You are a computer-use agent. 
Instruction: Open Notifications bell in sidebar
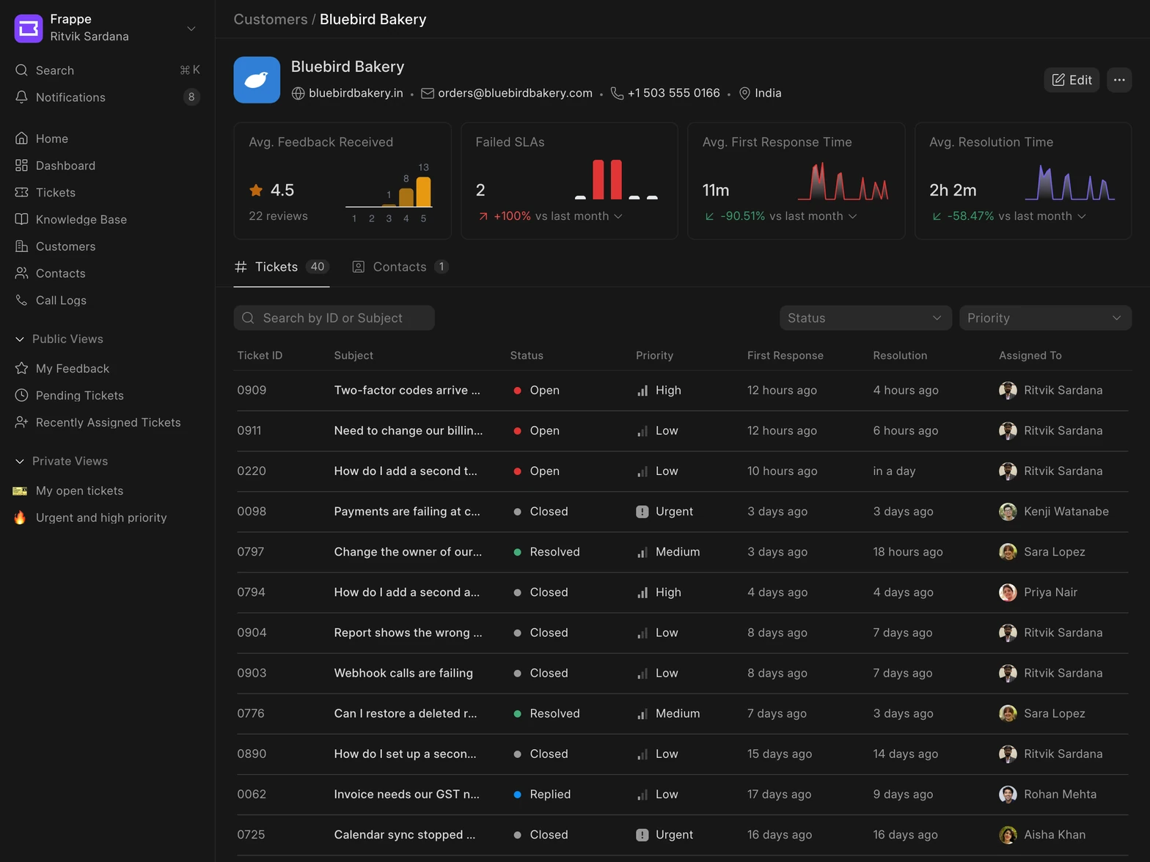pos(22,97)
